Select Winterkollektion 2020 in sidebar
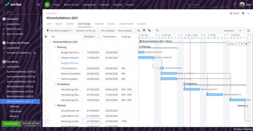Image resolution: width=253 pixels, height=131 pixels. coord(19,96)
